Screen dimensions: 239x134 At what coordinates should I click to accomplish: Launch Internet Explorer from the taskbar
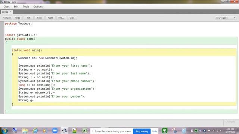(35, 131)
